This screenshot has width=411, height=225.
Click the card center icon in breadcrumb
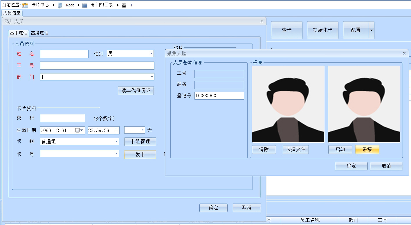point(25,5)
